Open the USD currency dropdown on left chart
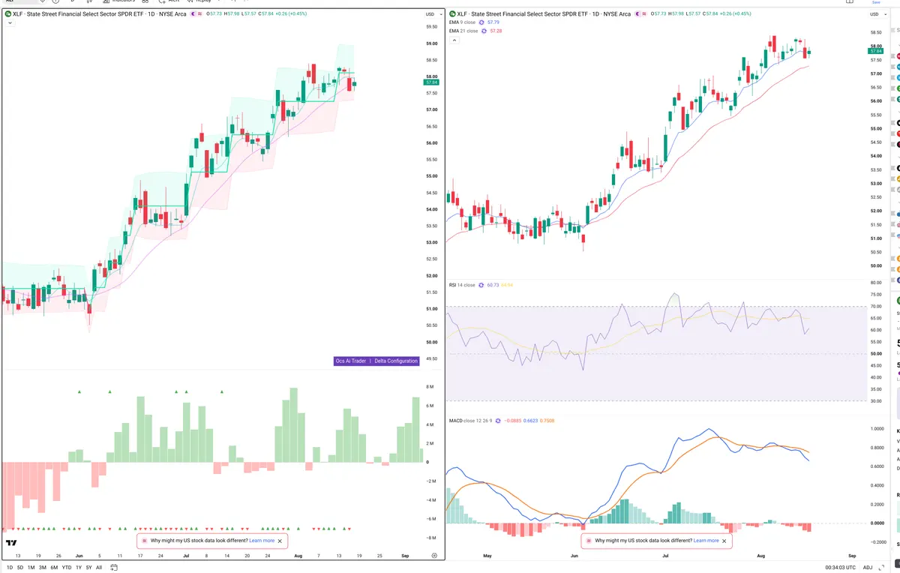900x573 pixels. pos(432,13)
